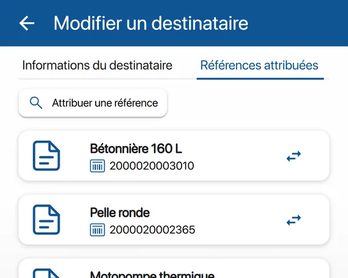The width and height of the screenshot is (348, 278).
Task: Click the swap arrows on Bétonnière 160 L
Action: pos(293,156)
